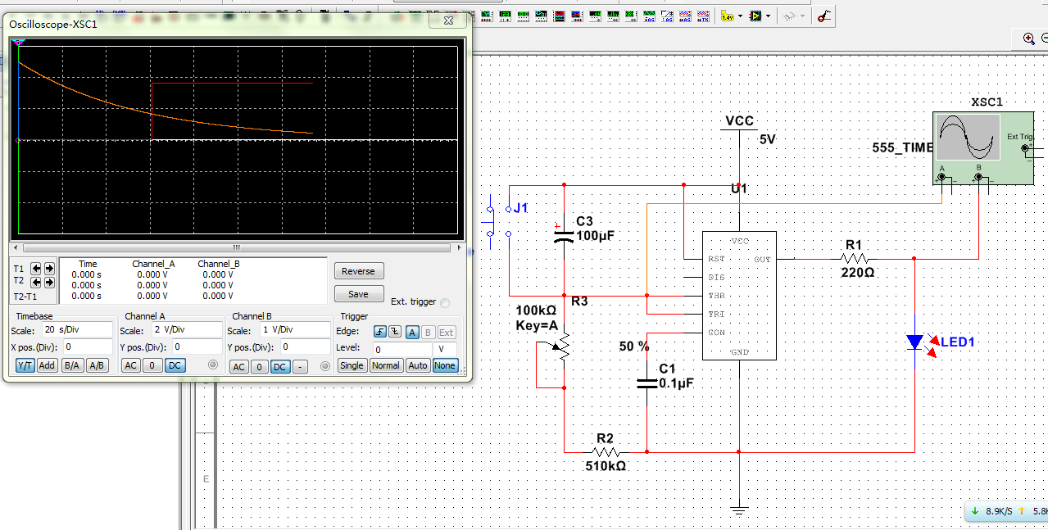Select the IV Analyzer instrument icon
The width and height of the screenshot is (1048, 530).
click(x=577, y=16)
